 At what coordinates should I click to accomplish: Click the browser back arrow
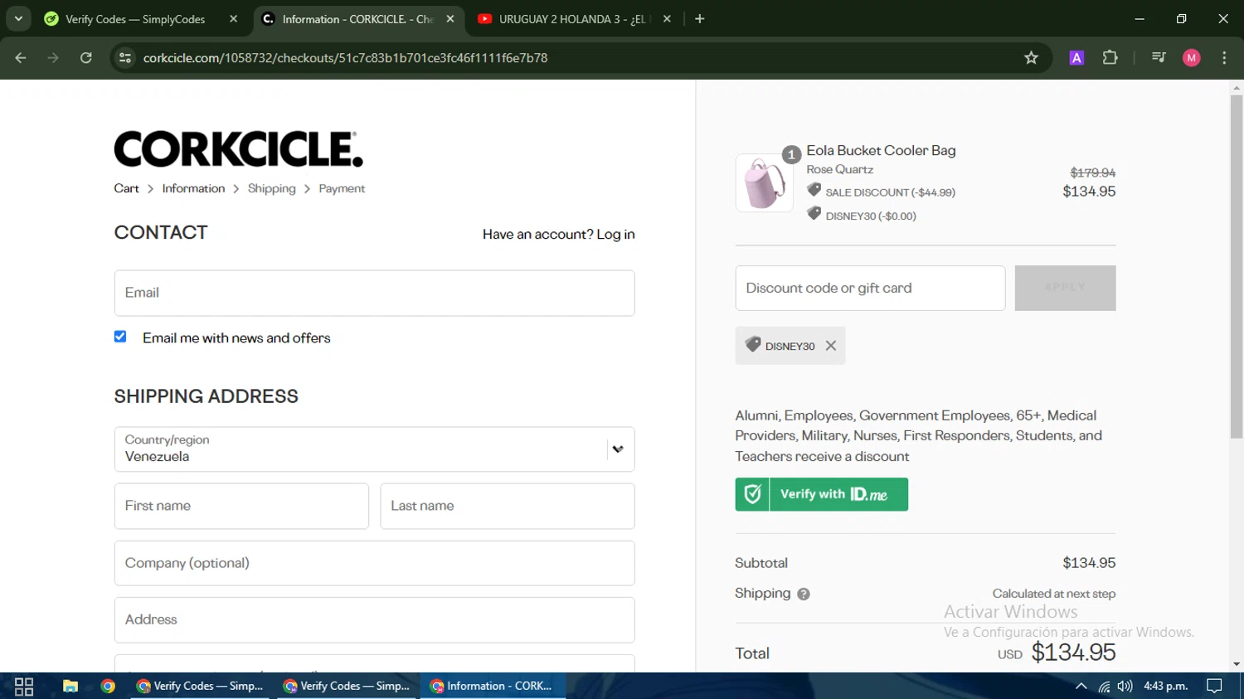pyautogui.click(x=21, y=58)
